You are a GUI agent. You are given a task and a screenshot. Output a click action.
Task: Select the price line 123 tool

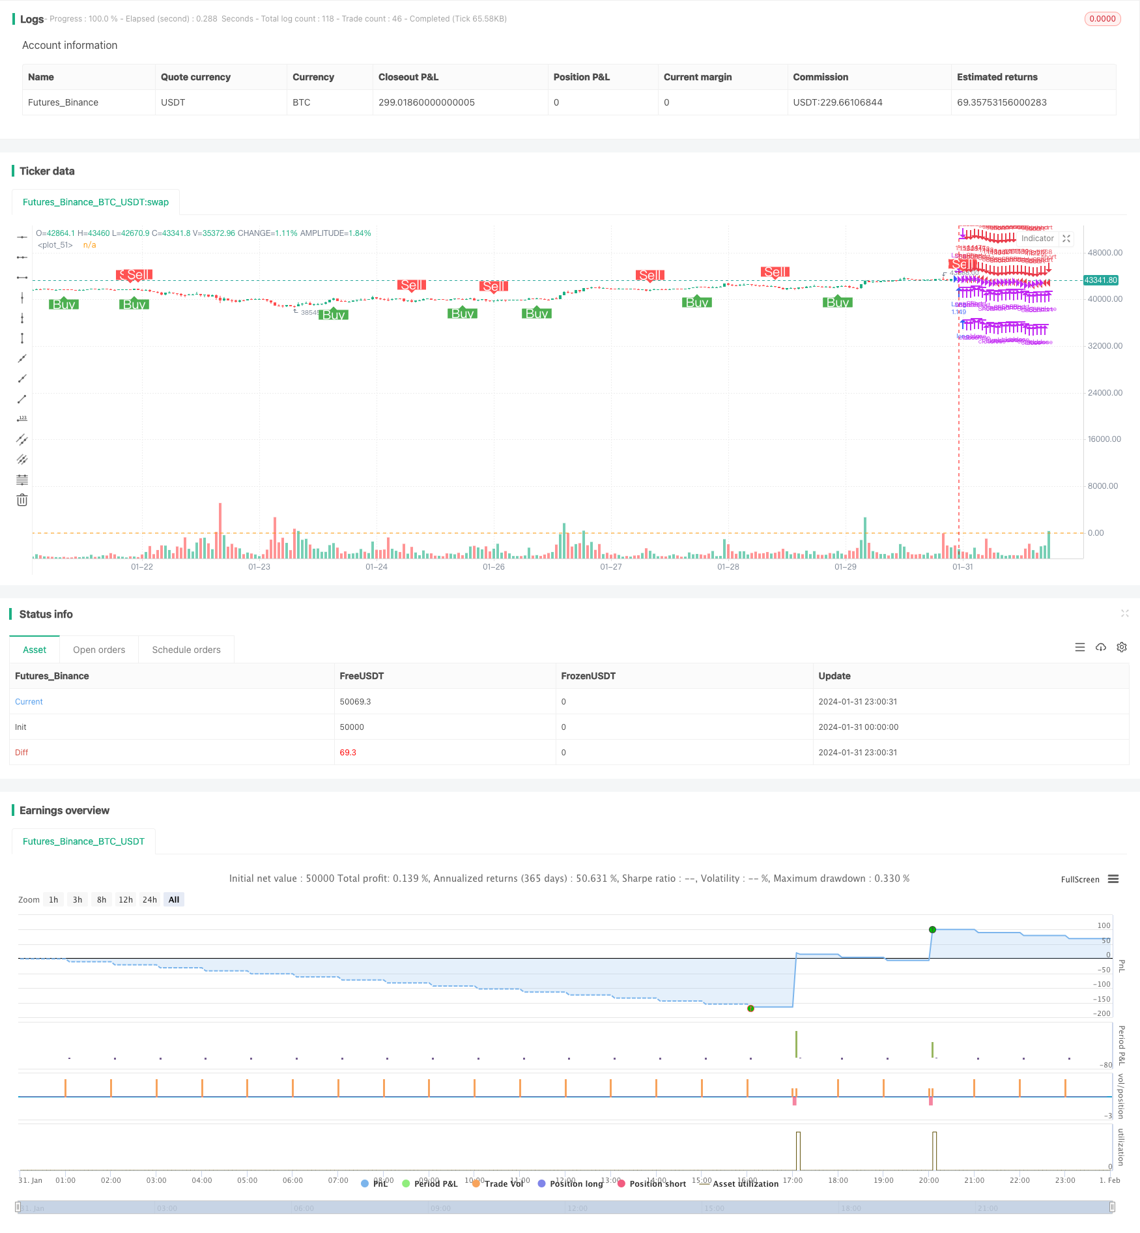22,419
